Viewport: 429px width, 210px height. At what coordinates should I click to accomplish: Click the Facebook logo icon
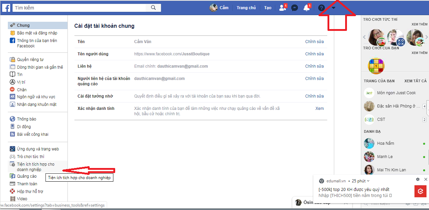(6, 8)
